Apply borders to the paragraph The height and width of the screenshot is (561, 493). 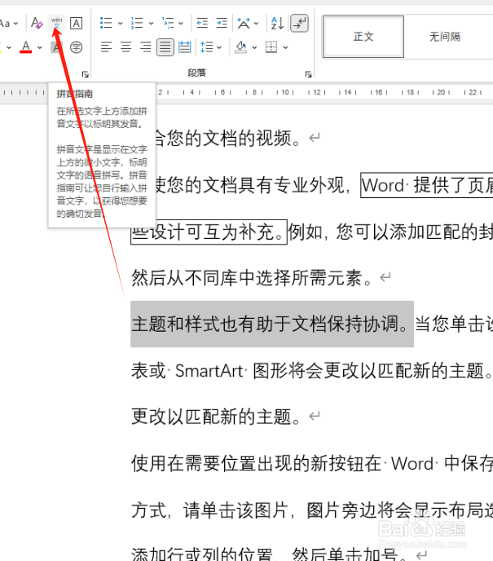coord(271,46)
